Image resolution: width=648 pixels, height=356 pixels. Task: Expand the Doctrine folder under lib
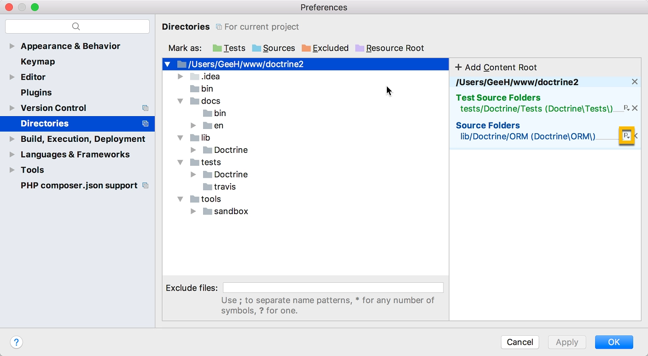point(193,150)
